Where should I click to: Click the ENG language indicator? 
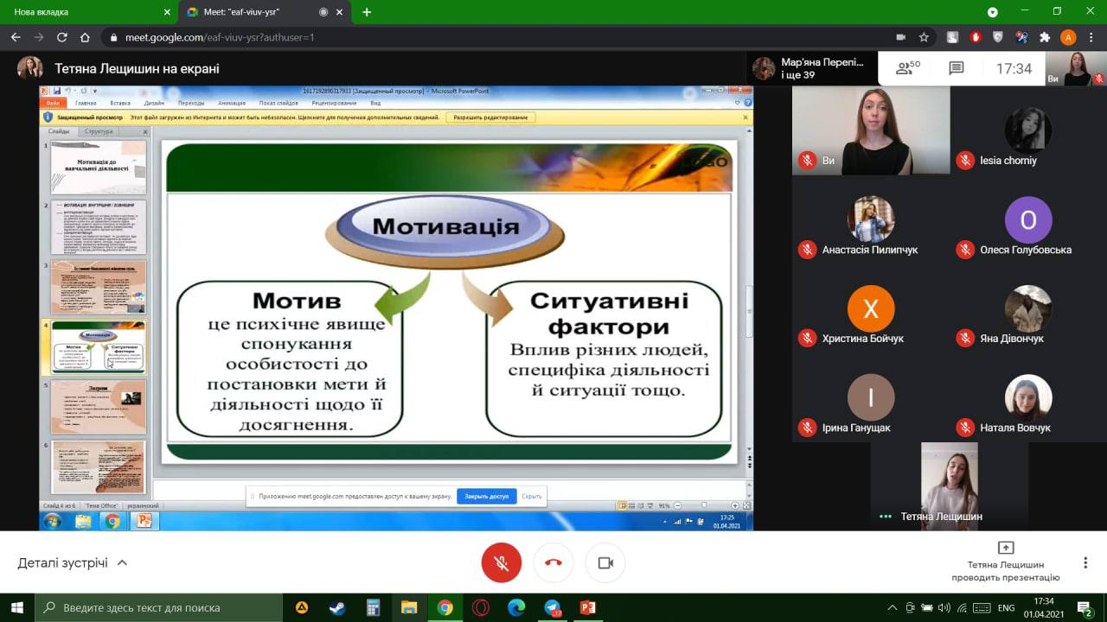1006,607
